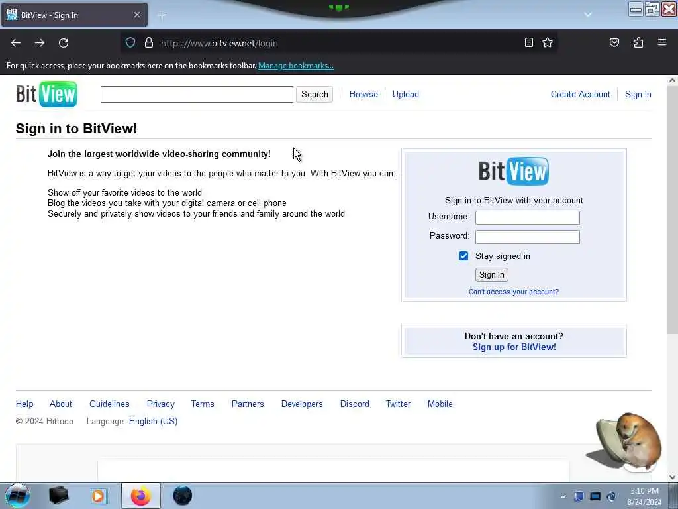Viewport: 678px width, 509px height.
Task: Click the BitView logo in the header
Action: pos(47,94)
